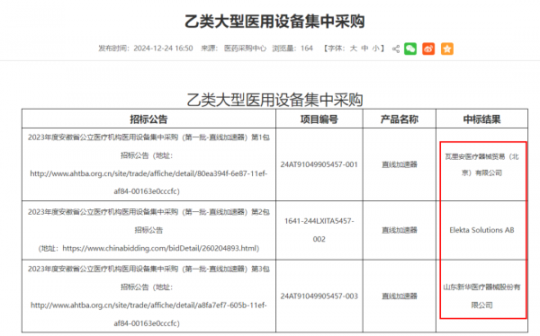Click project number 24AT91049905457-001

click(x=319, y=164)
